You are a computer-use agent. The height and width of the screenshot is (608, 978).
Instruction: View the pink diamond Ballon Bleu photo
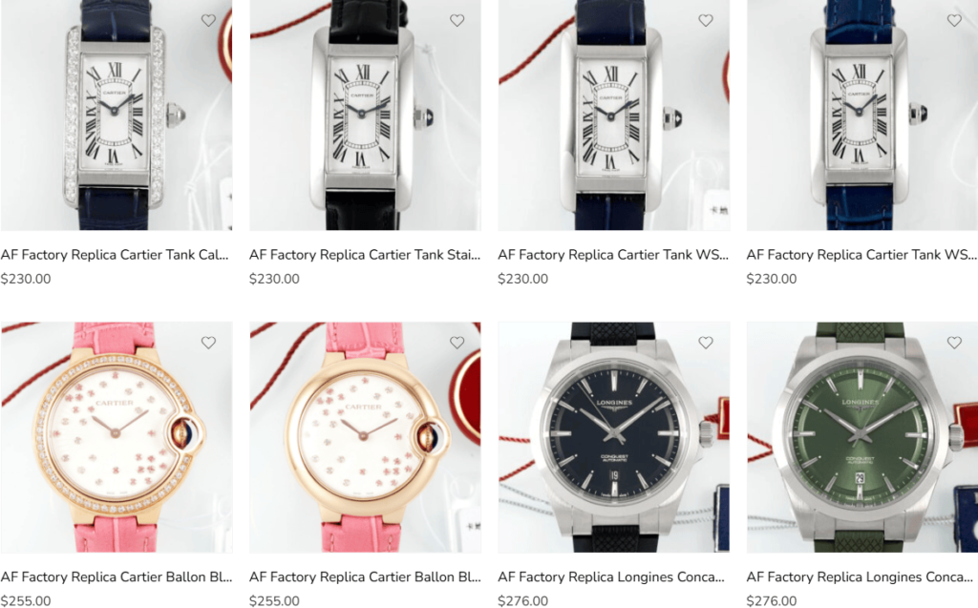coord(116,437)
